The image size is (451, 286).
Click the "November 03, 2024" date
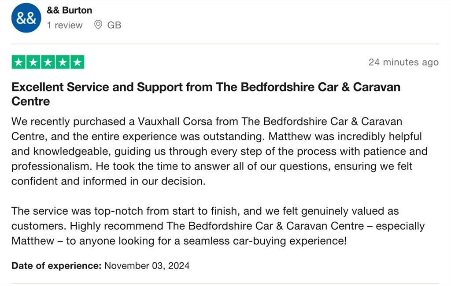147,265
